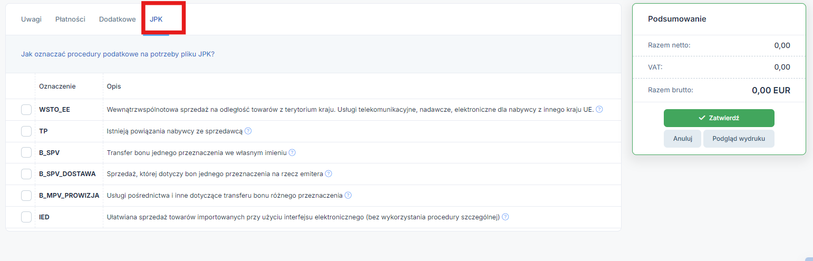This screenshot has width=813, height=261.
Task: Check the B_SPV checkbox
Action: [x=26, y=152]
